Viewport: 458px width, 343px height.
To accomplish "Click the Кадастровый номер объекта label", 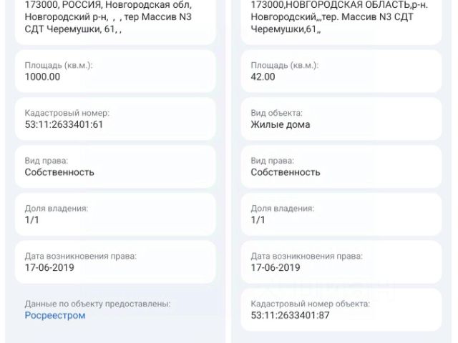I will pyautogui.click(x=310, y=304).
